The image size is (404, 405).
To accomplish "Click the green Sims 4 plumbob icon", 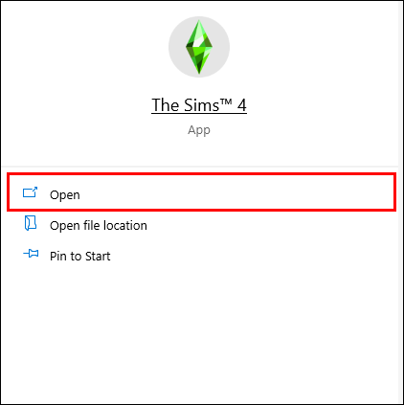I will click(x=199, y=47).
